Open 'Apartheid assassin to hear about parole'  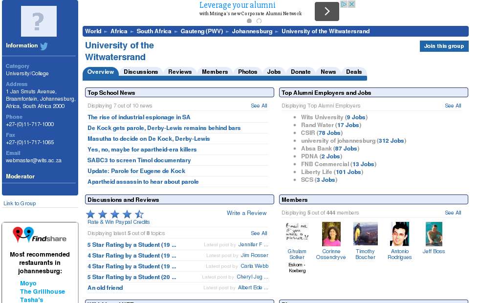coord(143,182)
